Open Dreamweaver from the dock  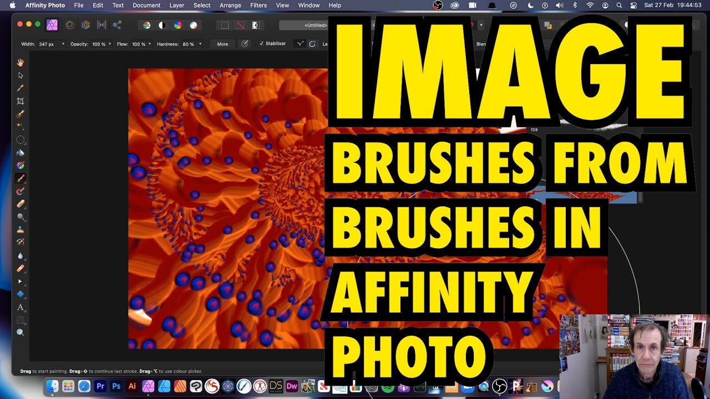pyautogui.click(x=292, y=386)
